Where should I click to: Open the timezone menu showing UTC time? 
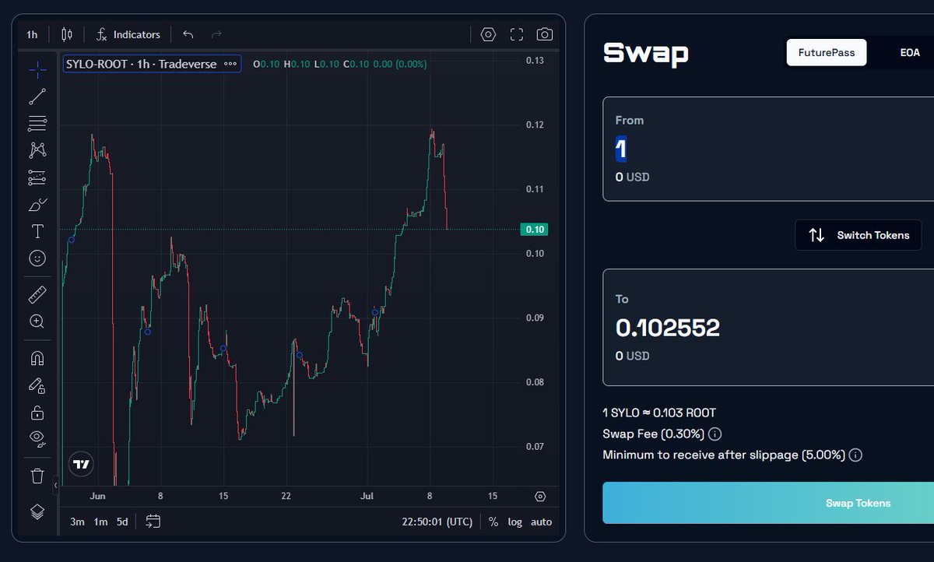point(439,522)
